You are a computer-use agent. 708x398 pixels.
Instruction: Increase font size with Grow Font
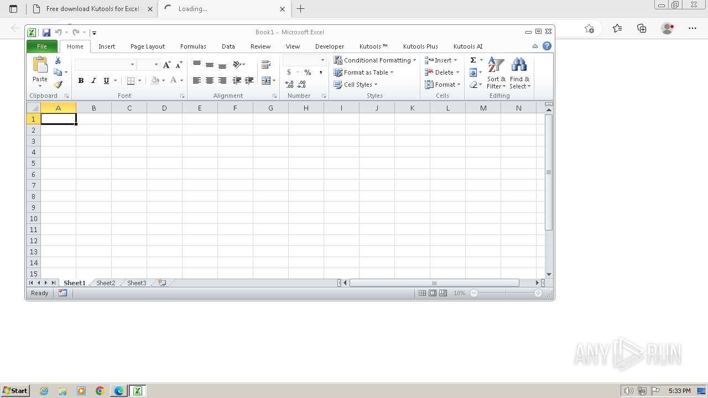166,65
